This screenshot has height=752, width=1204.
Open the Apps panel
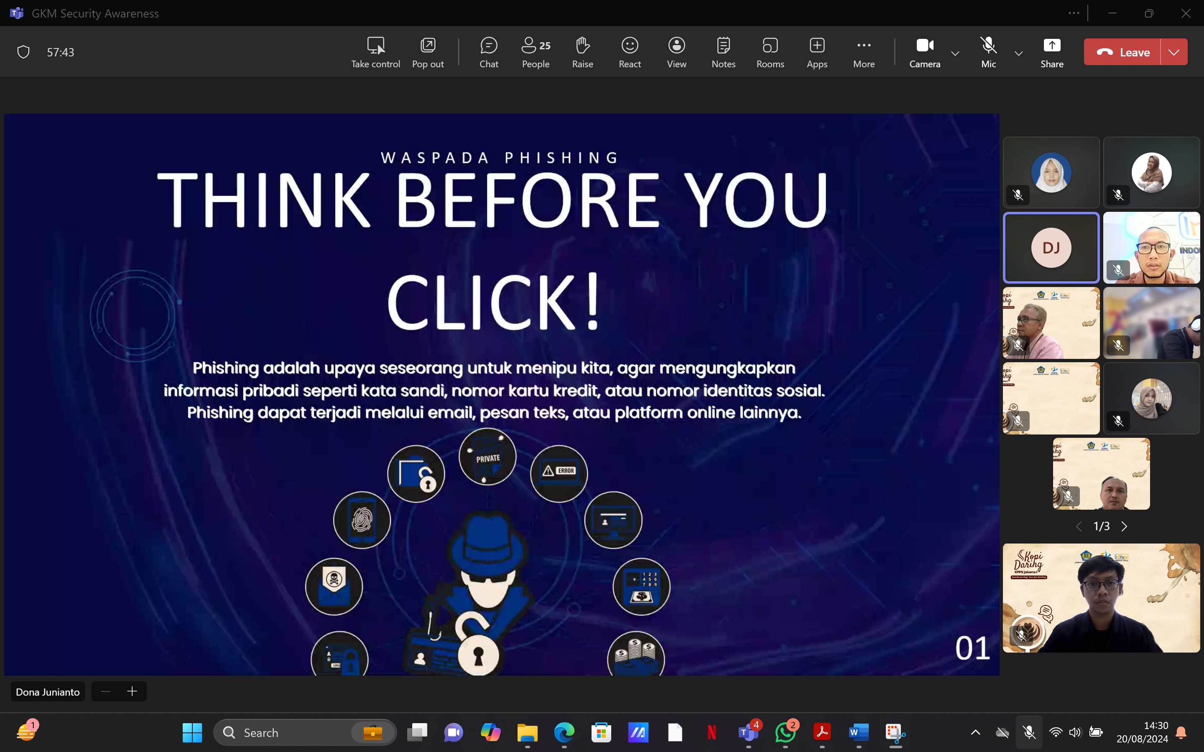tap(816, 52)
